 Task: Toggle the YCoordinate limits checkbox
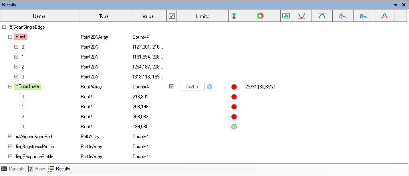pos(172,87)
